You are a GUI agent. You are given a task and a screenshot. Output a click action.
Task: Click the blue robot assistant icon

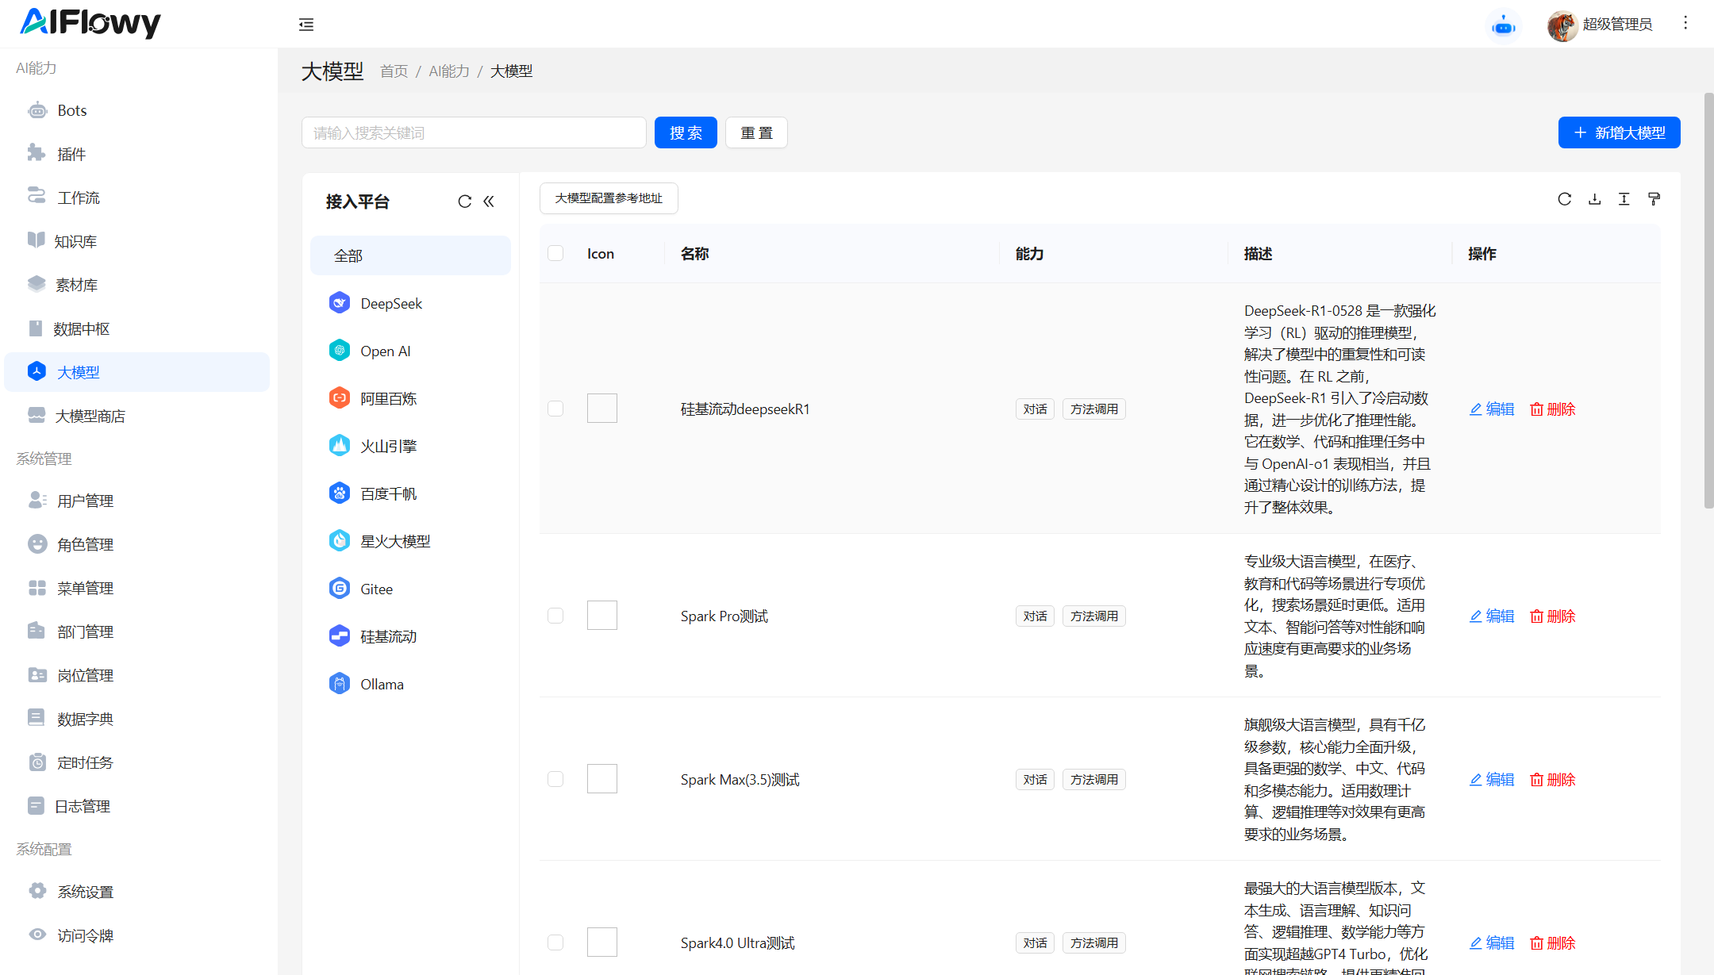tap(1503, 26)
